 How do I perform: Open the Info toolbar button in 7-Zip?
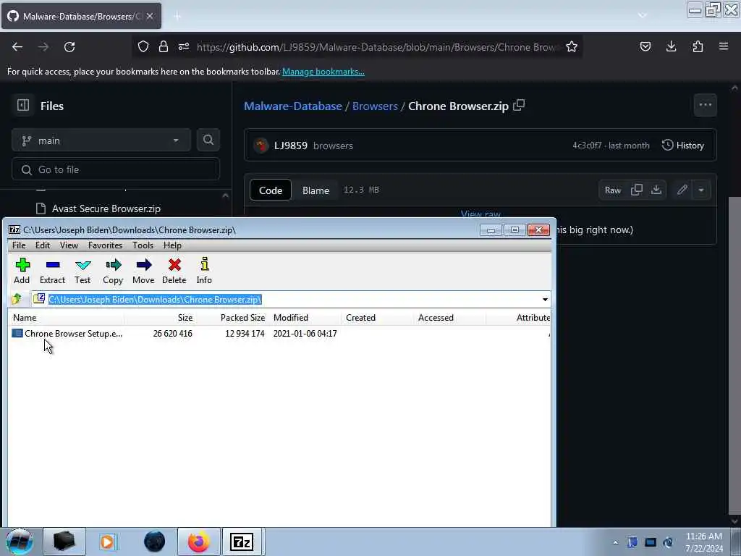click(204, 271)
